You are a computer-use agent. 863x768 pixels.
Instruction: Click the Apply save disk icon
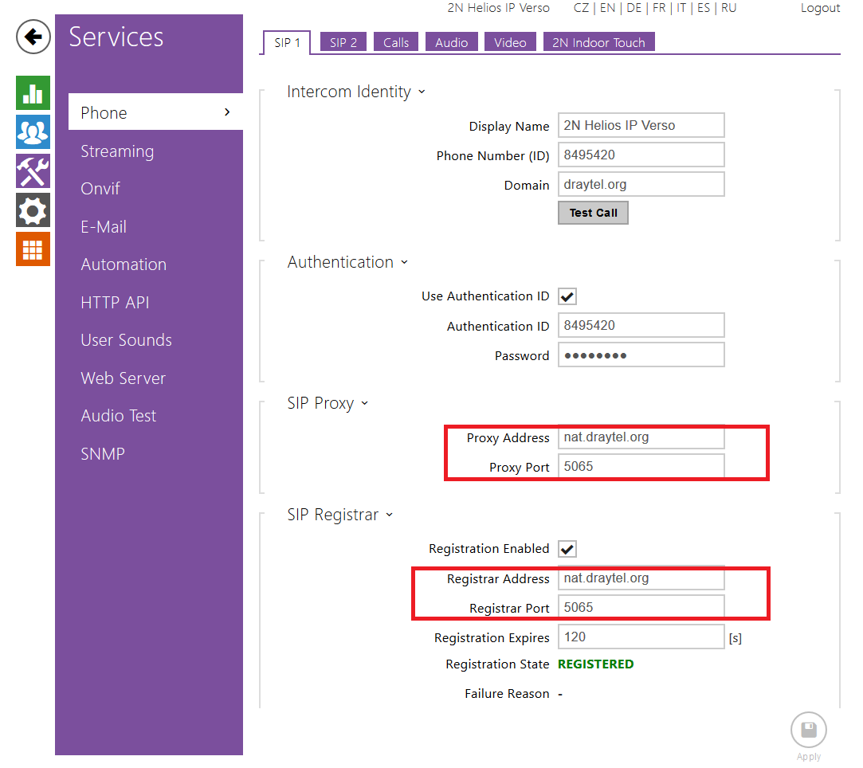pos(808,729)
